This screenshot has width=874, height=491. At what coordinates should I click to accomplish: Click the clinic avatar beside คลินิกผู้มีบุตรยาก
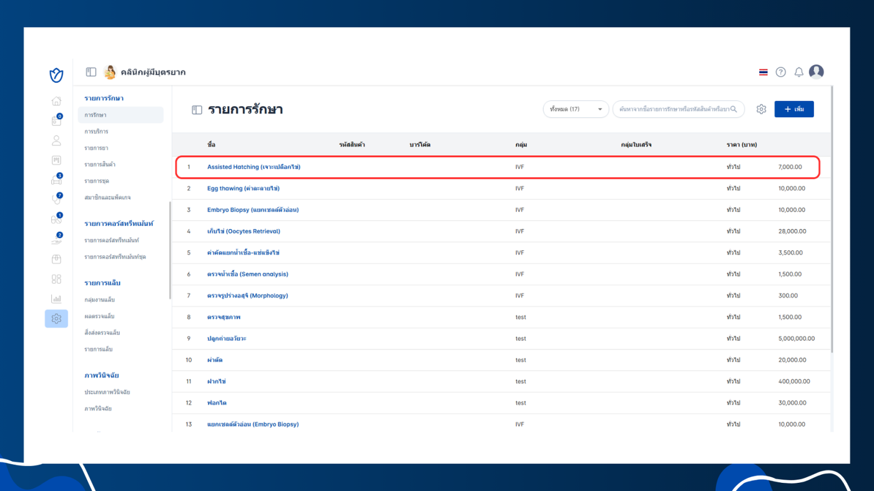pyautogui.click(x=110, y=72)
